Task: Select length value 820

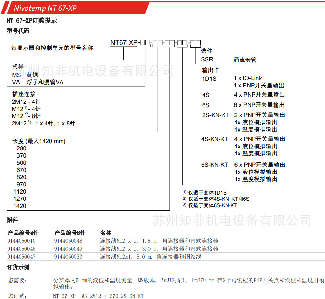Action: tap(21, 177)
